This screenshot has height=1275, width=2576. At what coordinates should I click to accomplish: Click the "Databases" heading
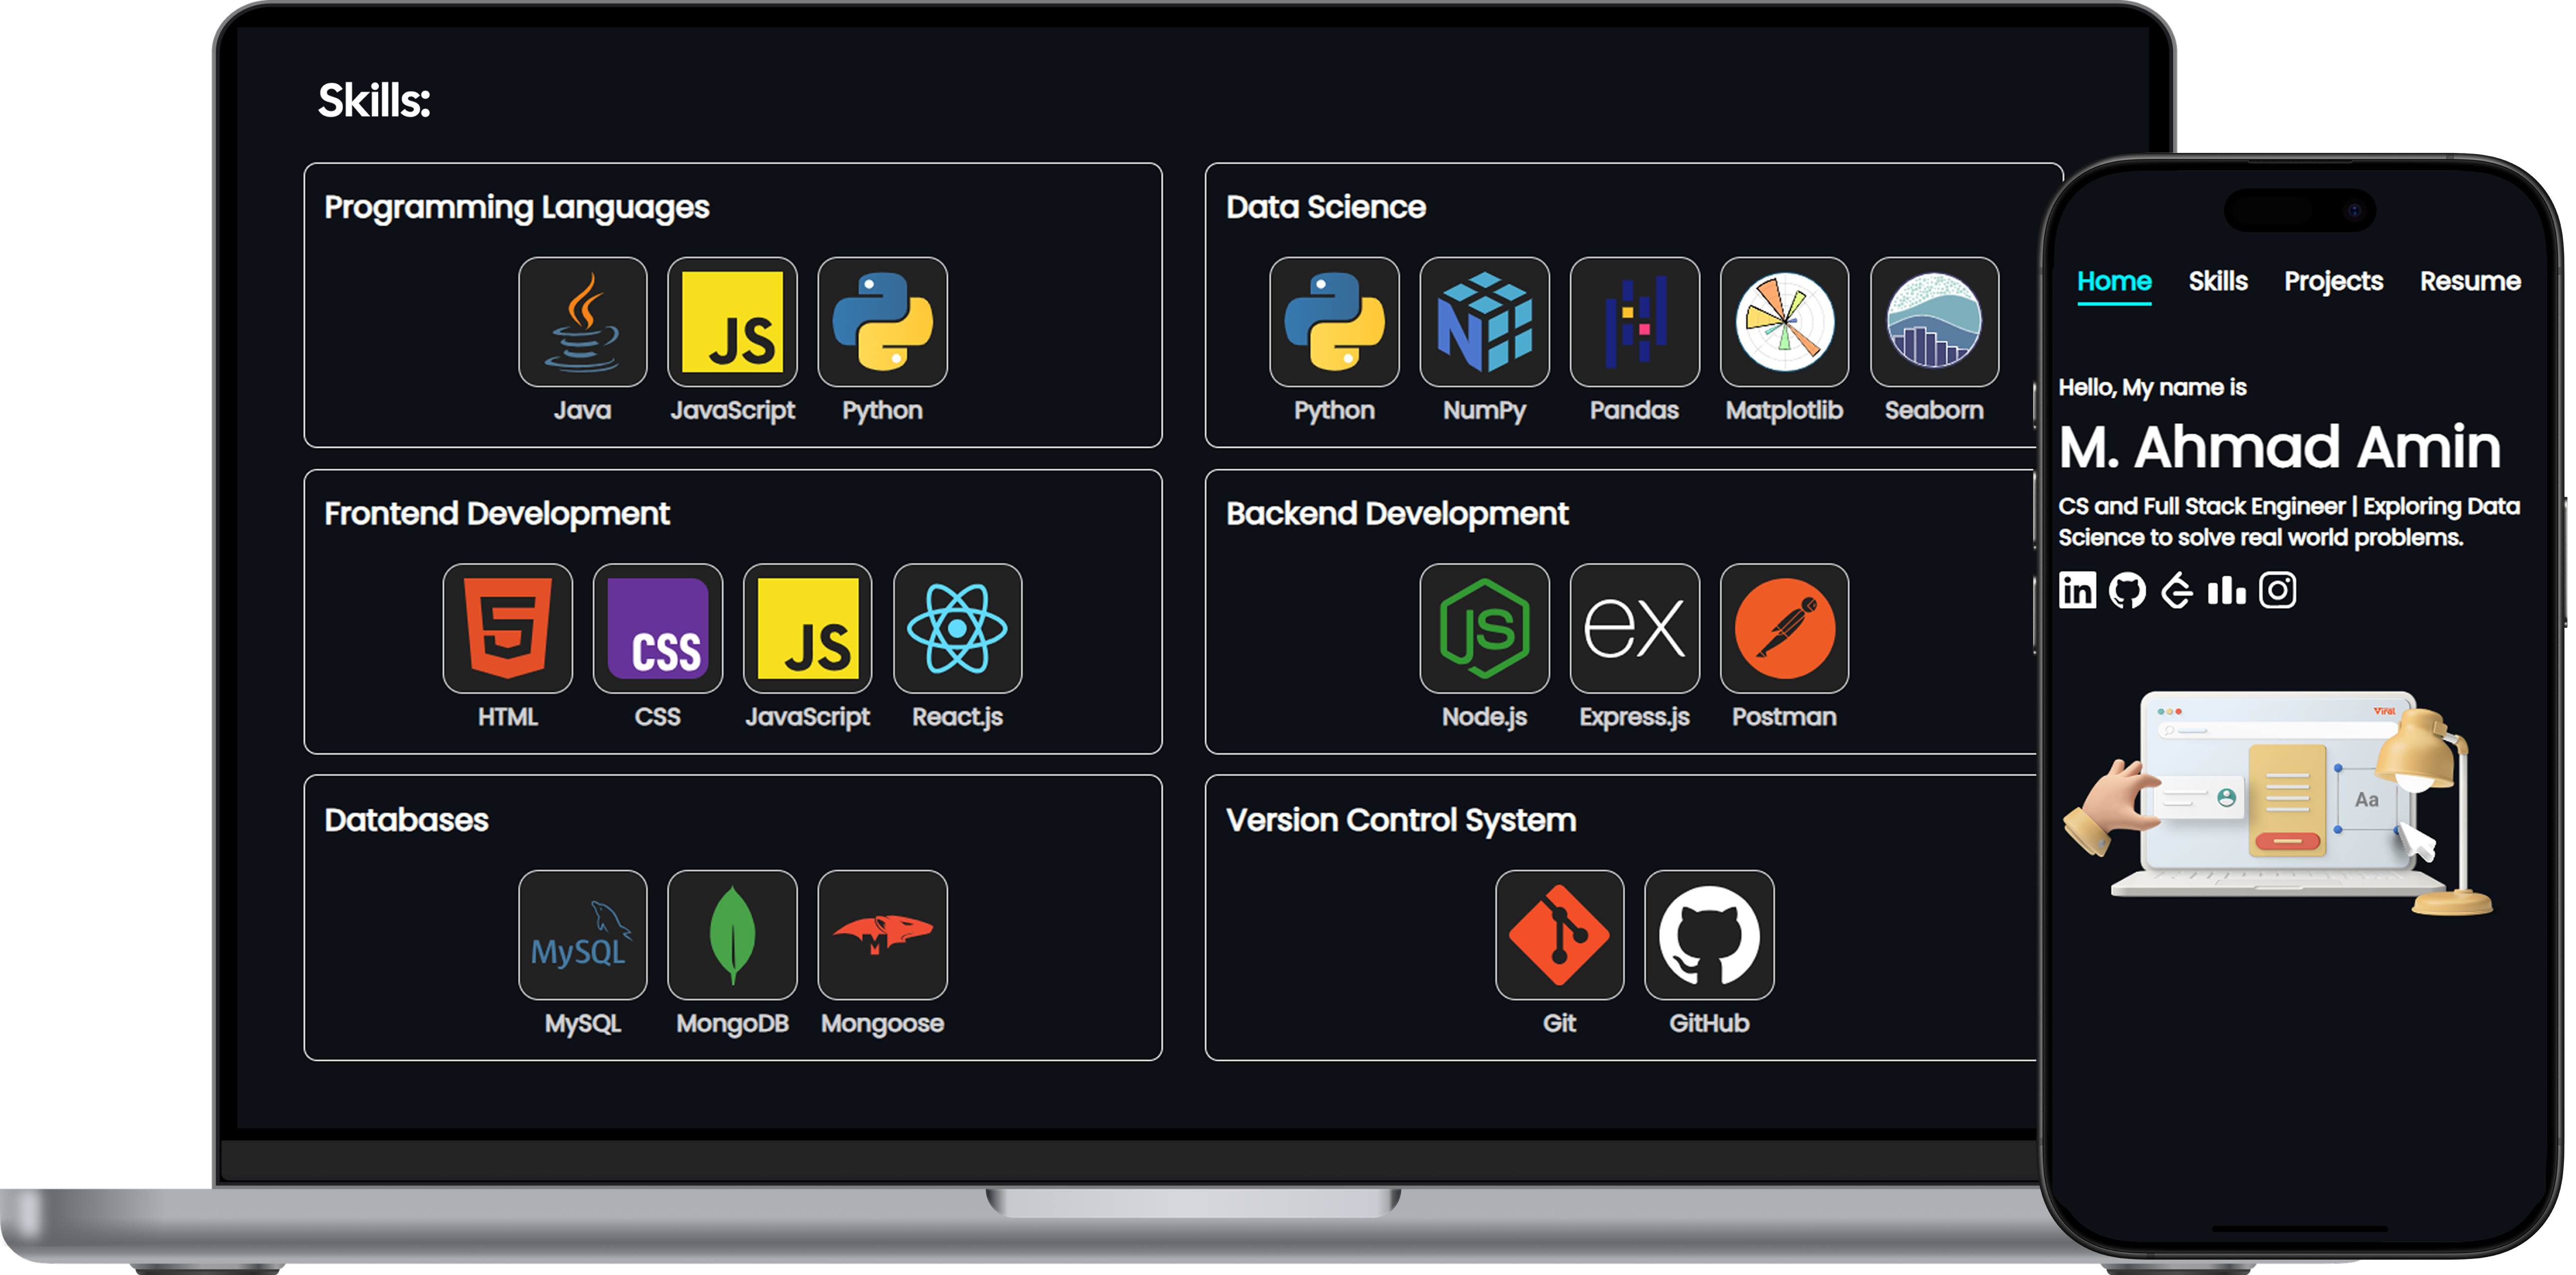coord(406,820)
